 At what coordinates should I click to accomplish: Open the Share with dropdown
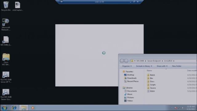[162, 66]
